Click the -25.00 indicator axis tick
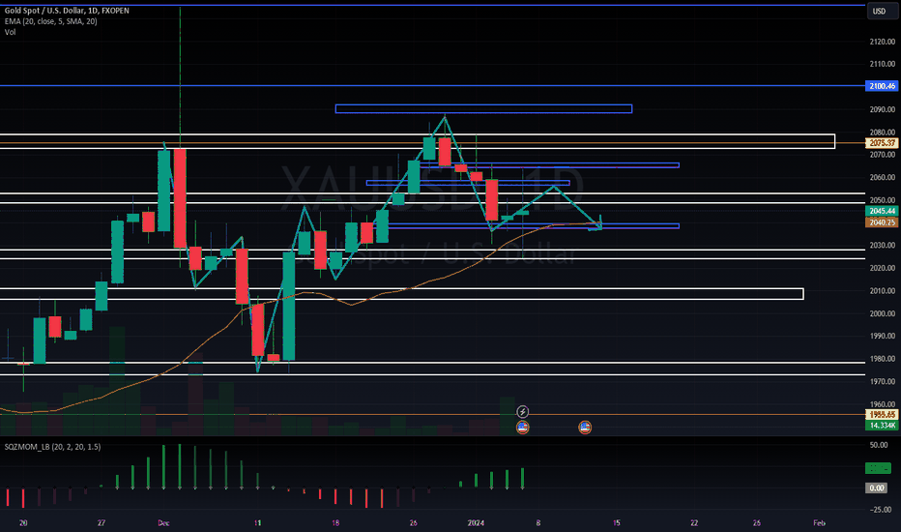This screenshot has width=901, height=532. point(881,510)
